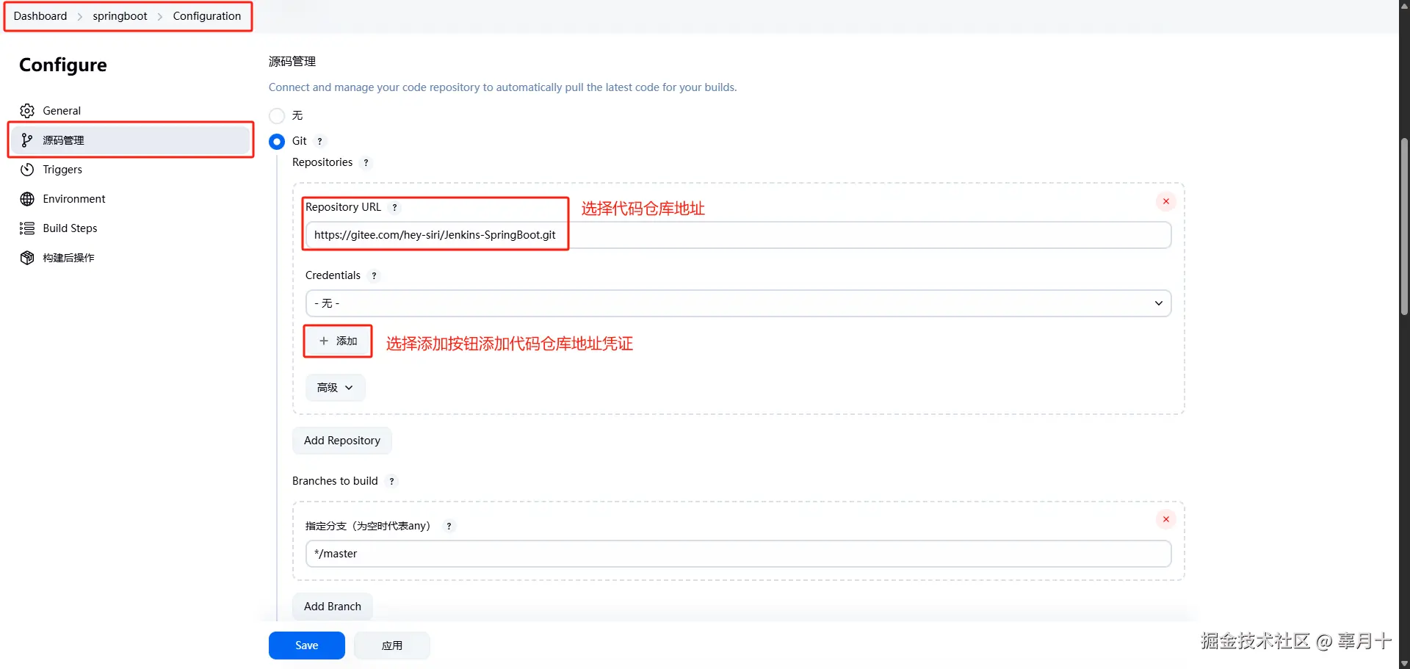This screenshot has height=669, width=1410.
Task: Open springboot breadcrumb link
Action: (x=120, y=16)
